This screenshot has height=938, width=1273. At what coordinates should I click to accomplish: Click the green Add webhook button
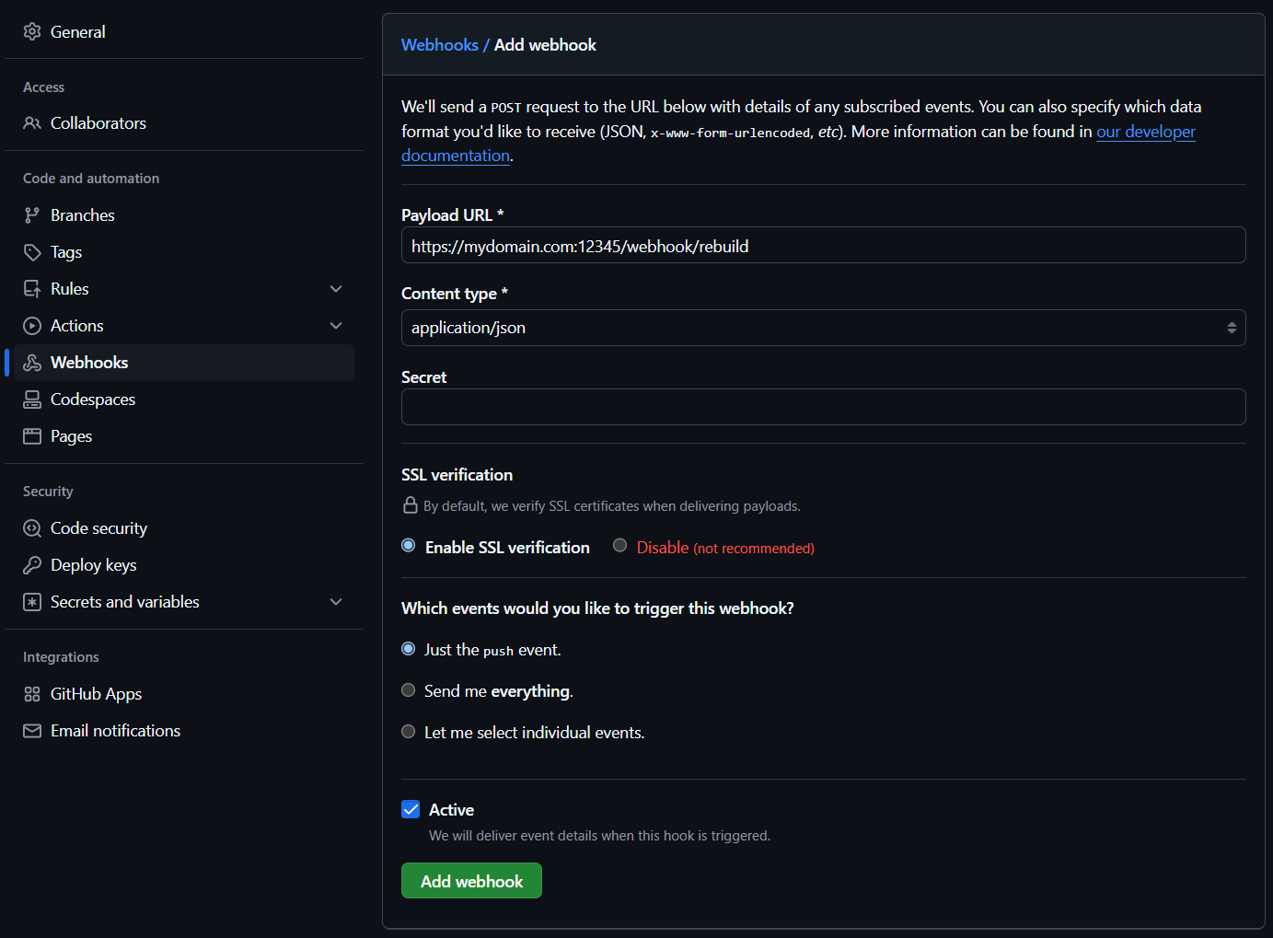(x=471, y=881)
